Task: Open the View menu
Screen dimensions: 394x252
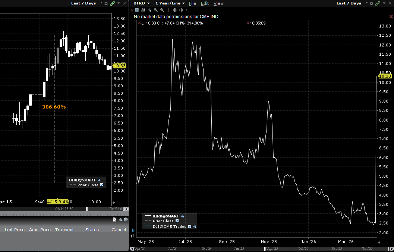Action: (x=218, y=3)
